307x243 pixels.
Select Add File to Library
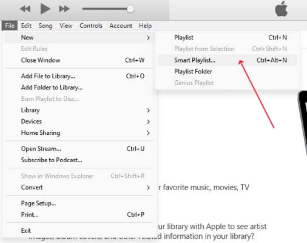(x=79, y=76)
